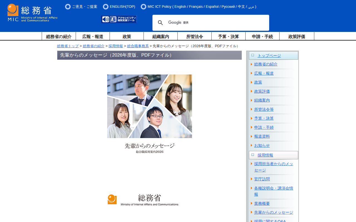The width and height of the screenshot is (356, 222).
Task: Click the square icon beside トップページ
Action: tap(253, 55)
